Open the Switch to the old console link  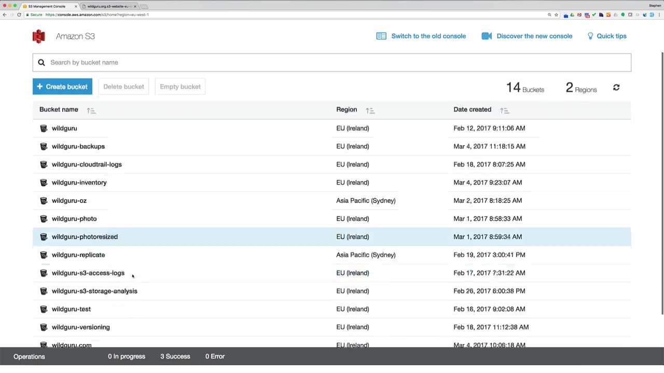[x=428, y=36]
